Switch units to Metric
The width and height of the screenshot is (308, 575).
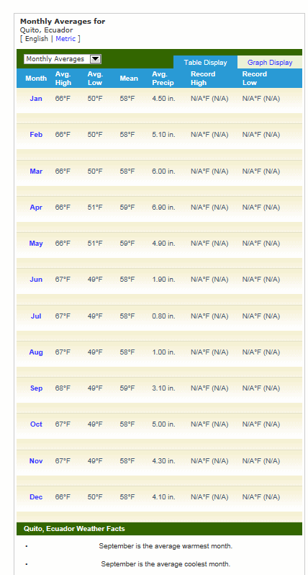65,39
